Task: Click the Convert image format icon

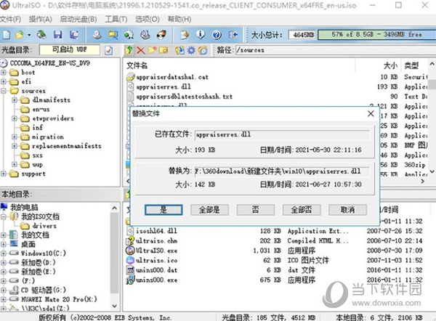Action: (x=113, y=34)
